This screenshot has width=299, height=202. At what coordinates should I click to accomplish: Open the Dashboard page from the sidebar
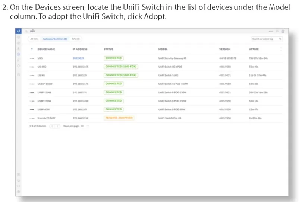click(19, 37)
